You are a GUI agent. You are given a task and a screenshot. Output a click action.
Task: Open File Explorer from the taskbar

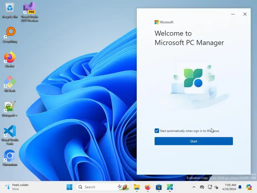(137, 187)
